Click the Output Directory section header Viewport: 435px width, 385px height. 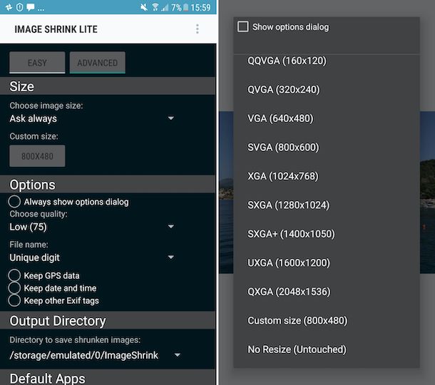tap(108, 320)
